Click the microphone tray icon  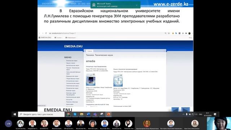pos(187,114)
